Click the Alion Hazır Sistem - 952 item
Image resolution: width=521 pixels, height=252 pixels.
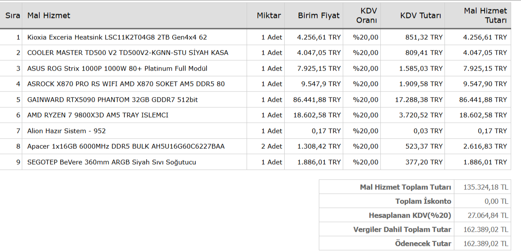pos(67,131)
